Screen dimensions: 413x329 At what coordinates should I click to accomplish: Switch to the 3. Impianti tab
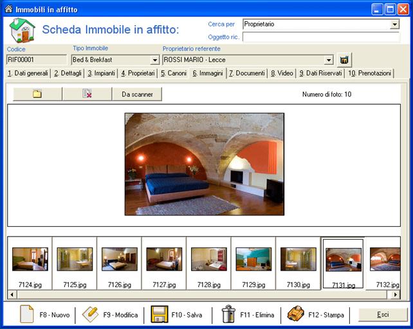(101, 73)
